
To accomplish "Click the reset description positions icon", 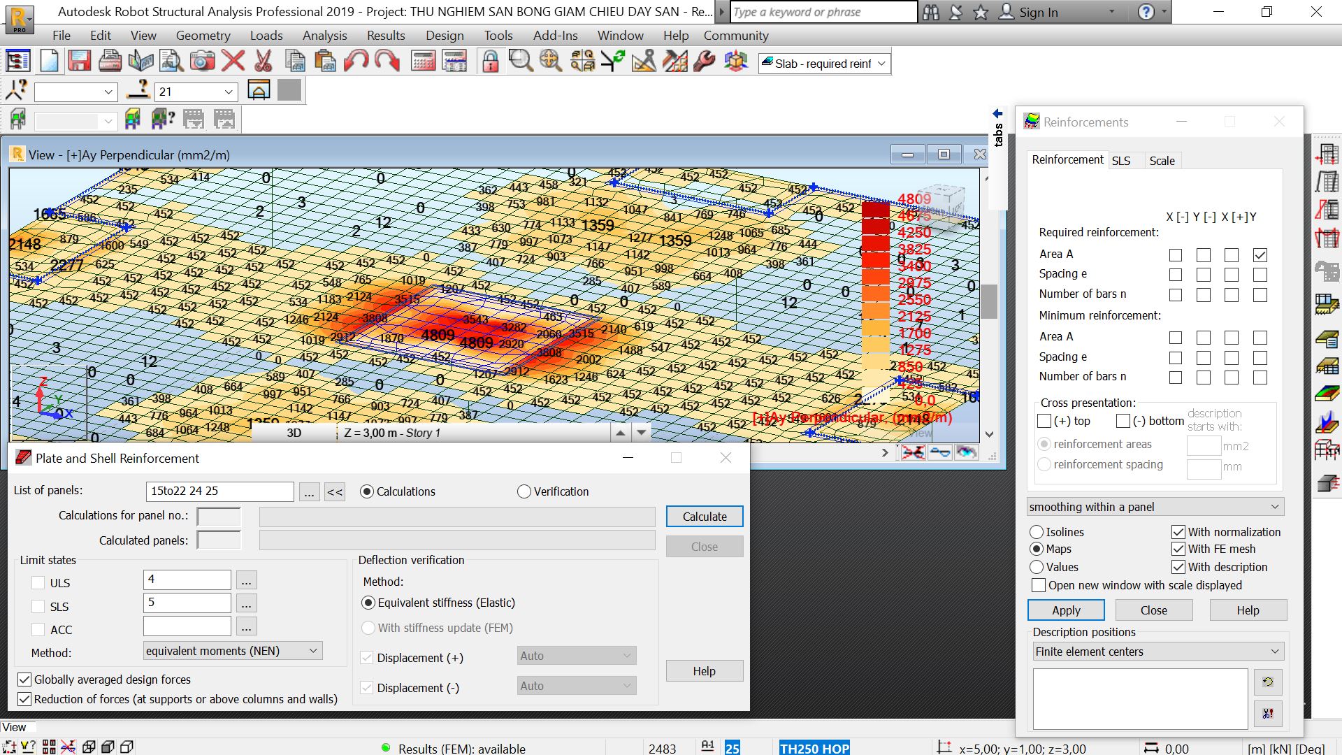I will click(x=1268, y=682).
